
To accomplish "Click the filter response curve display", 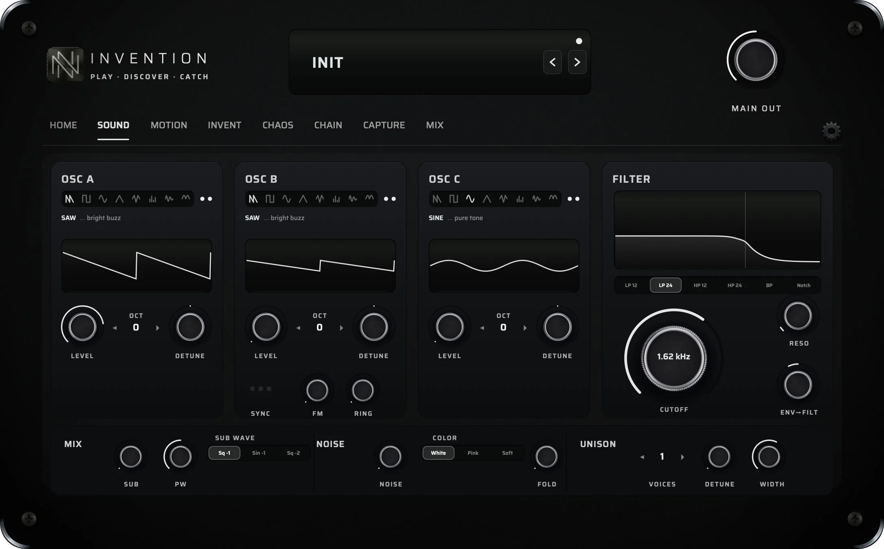I will pos(717,230).
